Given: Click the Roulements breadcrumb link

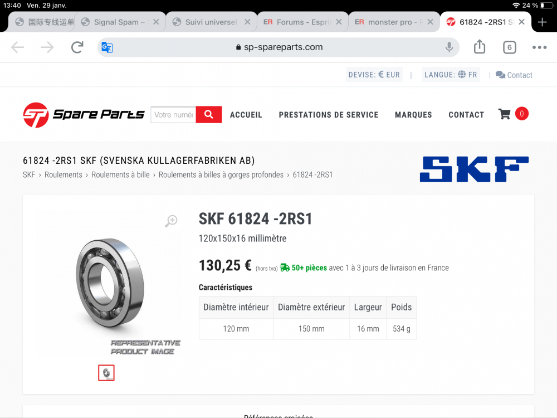Looking at the screenshot, I should pyautogui.click(x=63, y=175).
